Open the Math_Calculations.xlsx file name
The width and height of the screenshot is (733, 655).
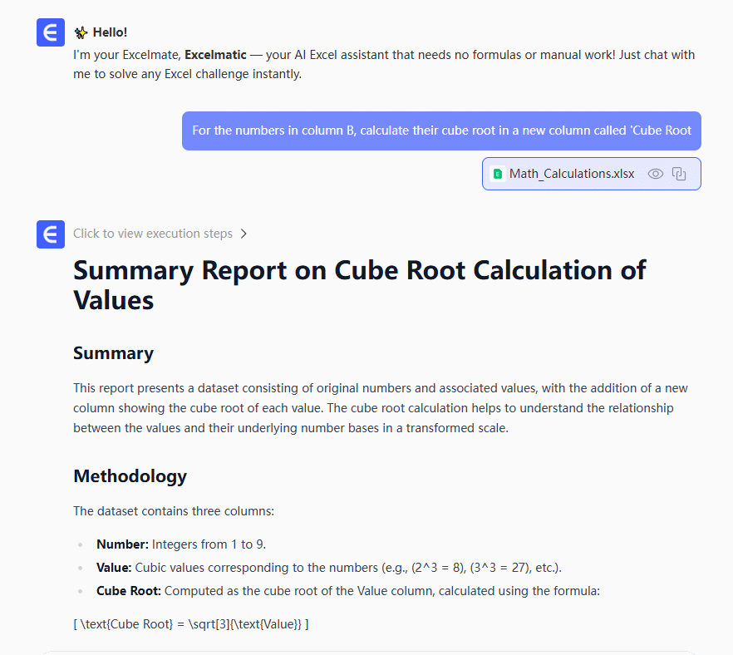click(x=571, y=174)
